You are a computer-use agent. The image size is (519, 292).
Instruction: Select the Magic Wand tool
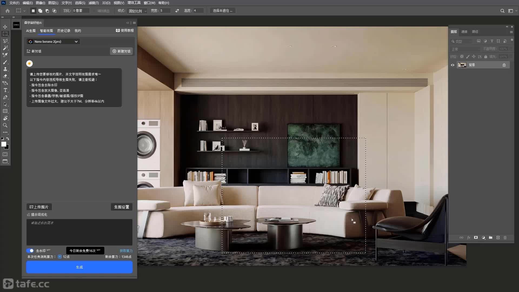pos(5,48)
